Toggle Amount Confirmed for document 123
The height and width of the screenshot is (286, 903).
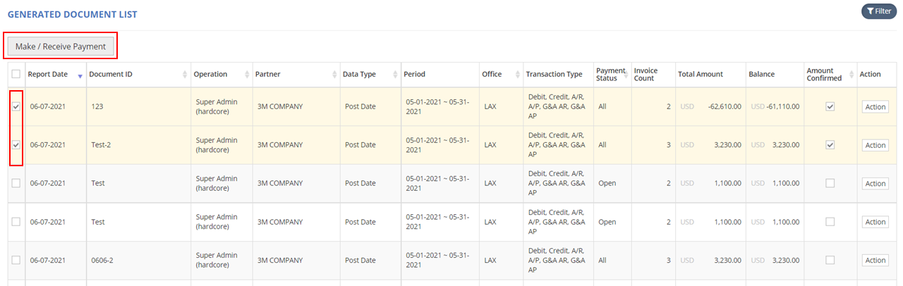830,106
